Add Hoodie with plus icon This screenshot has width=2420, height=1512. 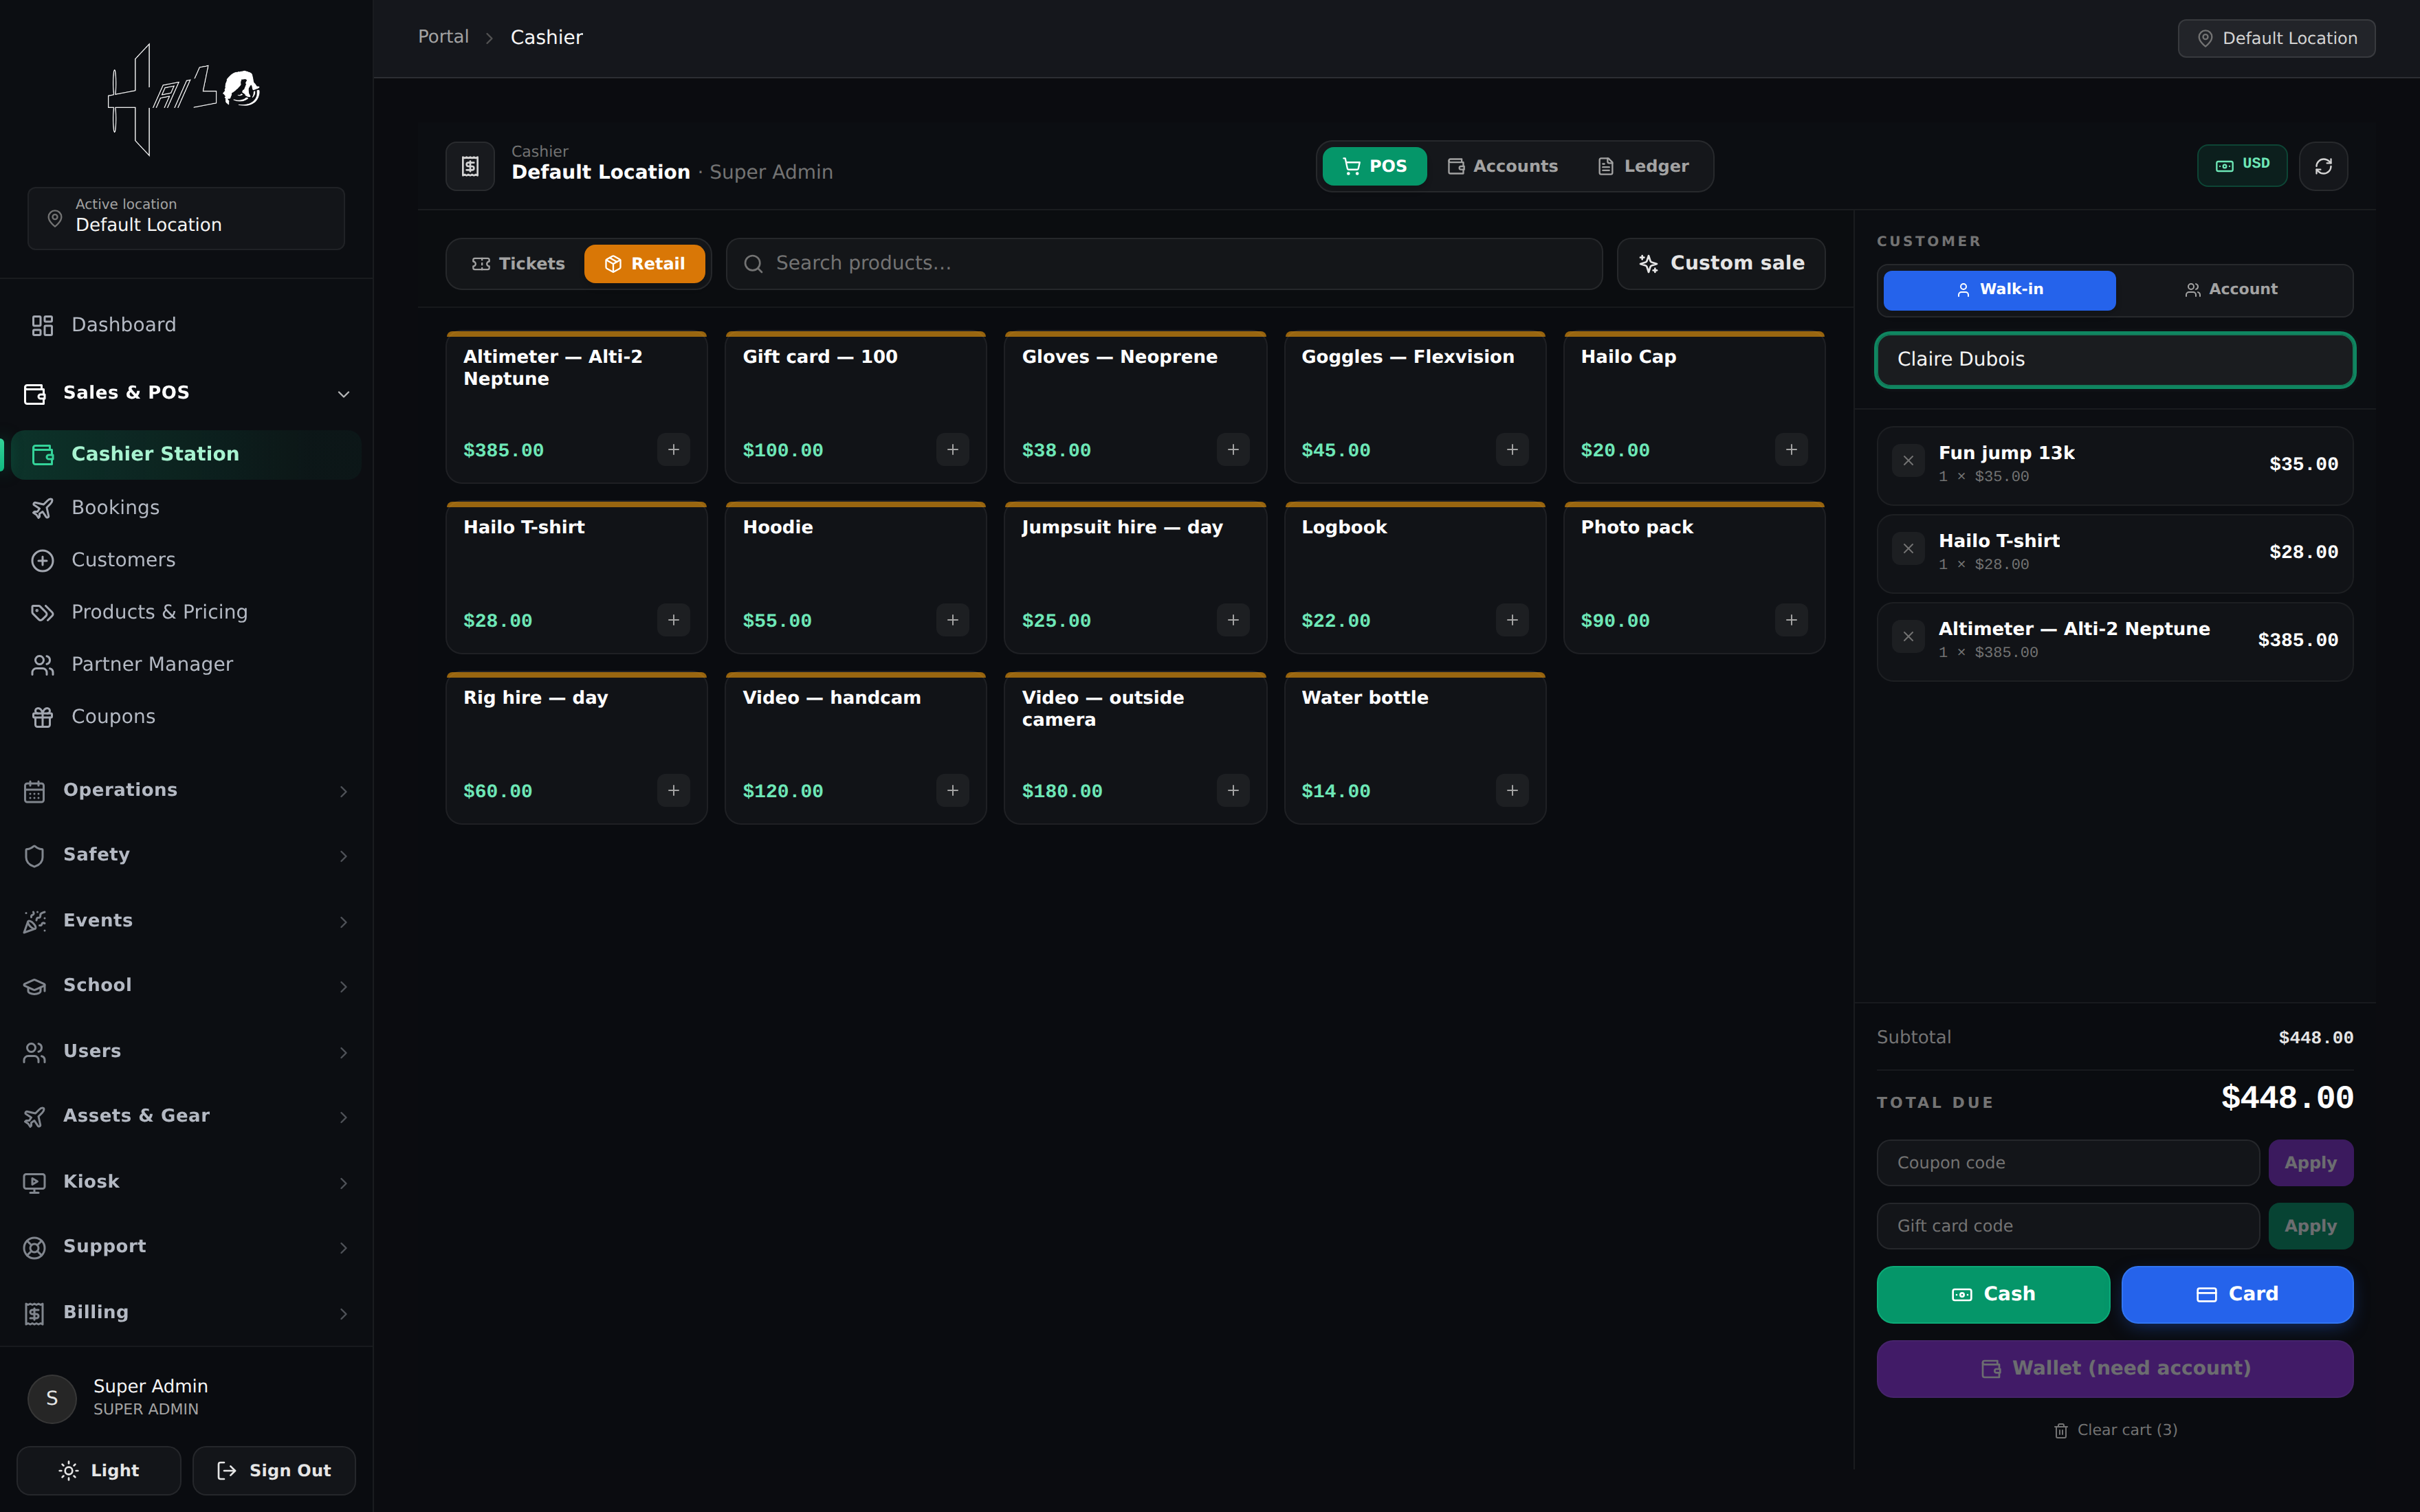click(x=952, y=620)
